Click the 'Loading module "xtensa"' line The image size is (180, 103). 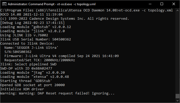tap(35, 77)
